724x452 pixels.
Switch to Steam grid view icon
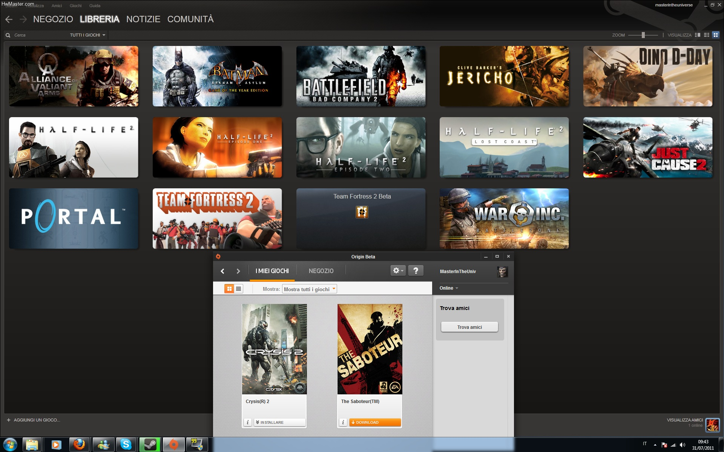coord(715,35)
